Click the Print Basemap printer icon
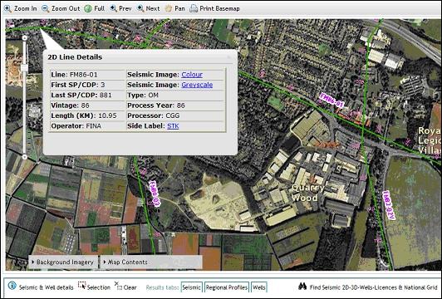 point(194,9)
